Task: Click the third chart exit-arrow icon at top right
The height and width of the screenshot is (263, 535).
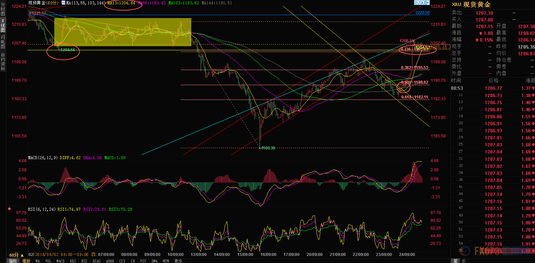Action: (427, 3)
